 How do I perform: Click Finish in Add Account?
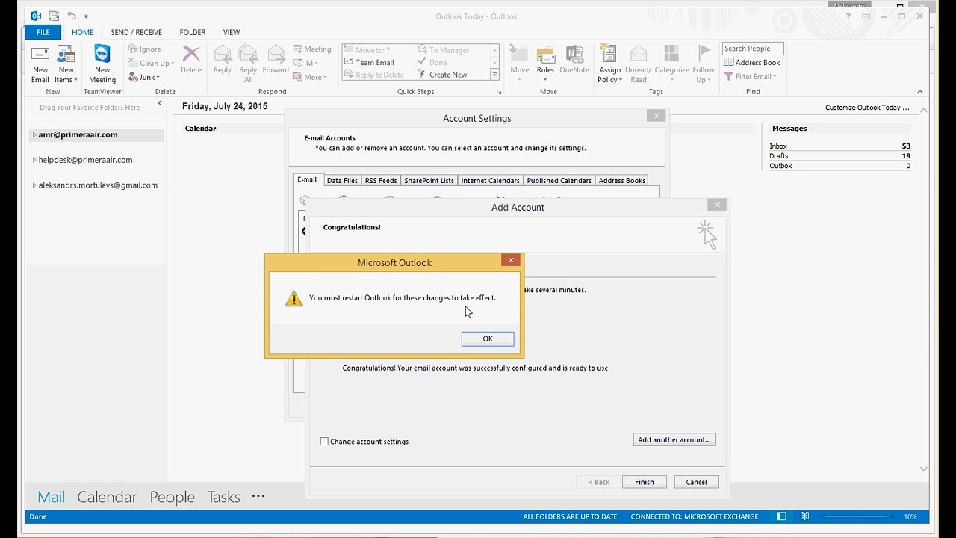click(645, 482)
